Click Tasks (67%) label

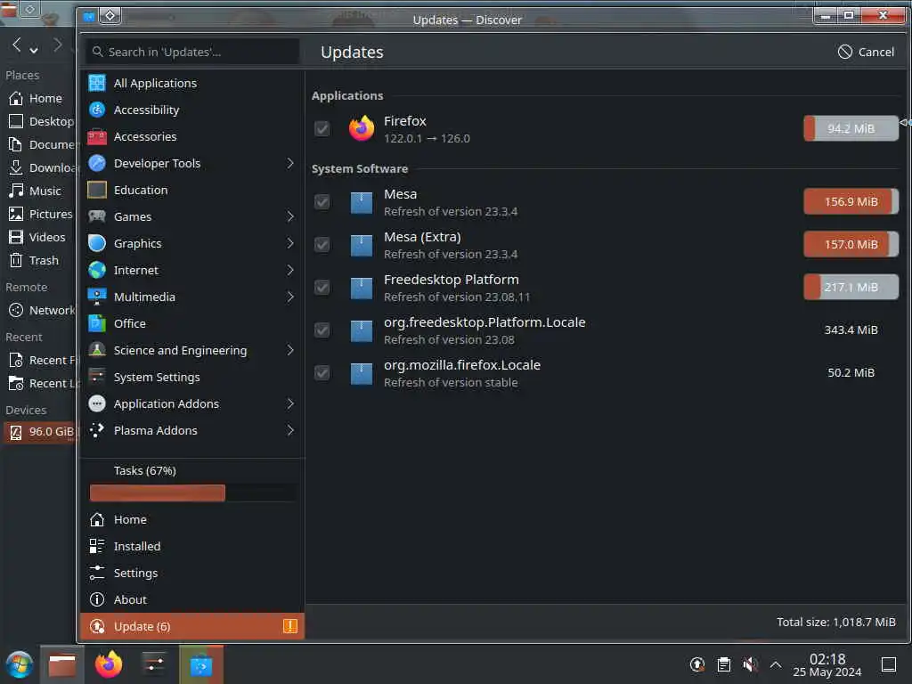click(145, 470)
